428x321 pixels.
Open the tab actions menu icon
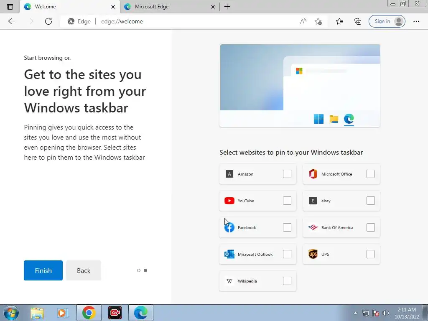pos(10,7)
